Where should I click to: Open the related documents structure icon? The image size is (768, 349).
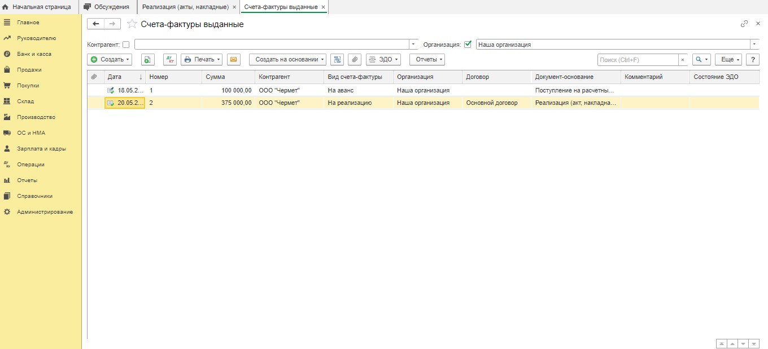[x=337, y=60]
